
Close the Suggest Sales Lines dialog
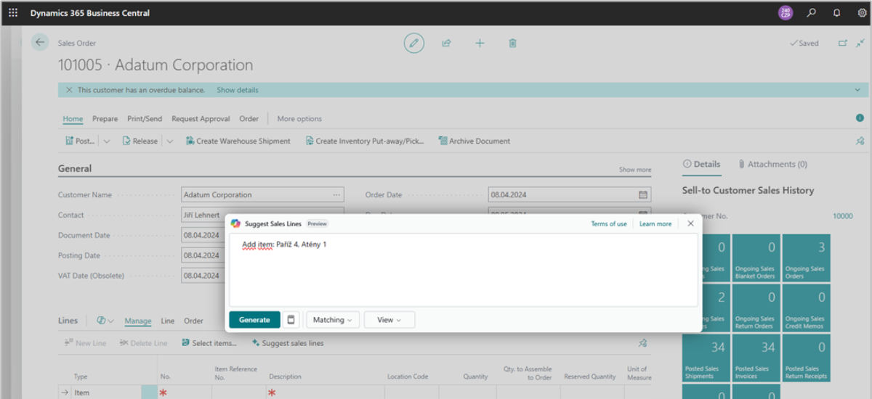[x=690, y=223]
